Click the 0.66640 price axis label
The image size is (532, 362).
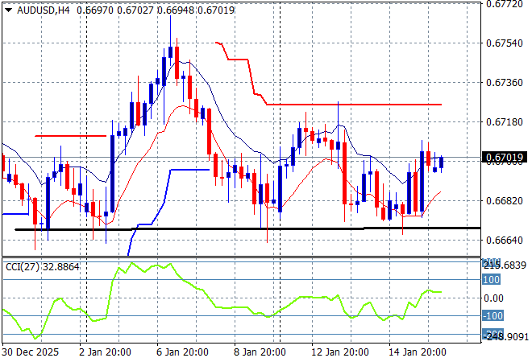coord(506,240)
